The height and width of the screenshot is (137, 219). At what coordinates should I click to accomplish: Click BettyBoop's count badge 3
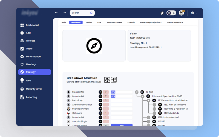pyautogui.click(x=106, y=100)
